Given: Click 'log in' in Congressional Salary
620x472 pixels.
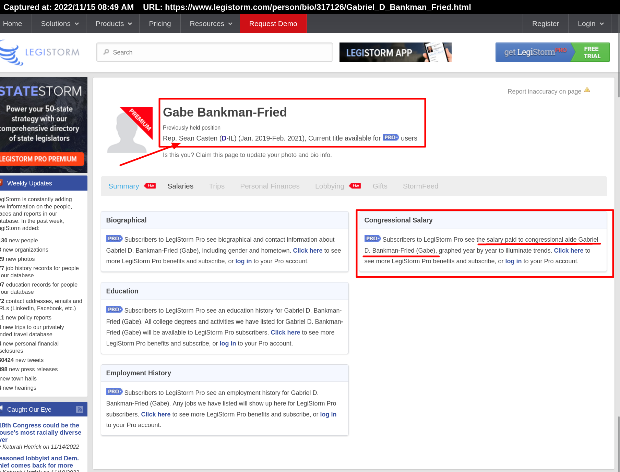Looking at the screenshot, I should point(513,261).
